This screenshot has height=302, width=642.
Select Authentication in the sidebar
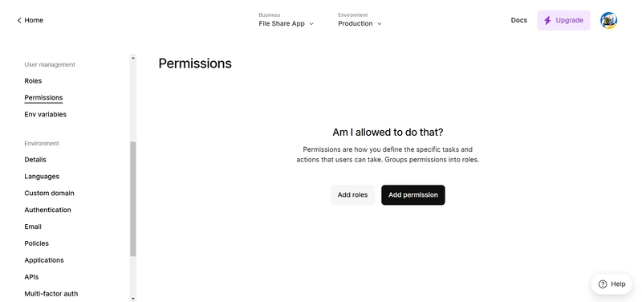click(x=47, y=210)
